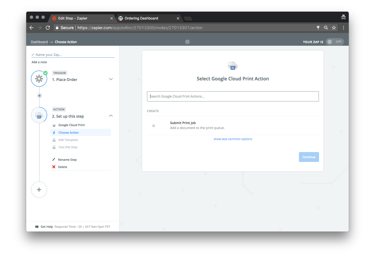370x263 pixels.
Task: Add a step between trigger and action
Action: tap(40, 96)
